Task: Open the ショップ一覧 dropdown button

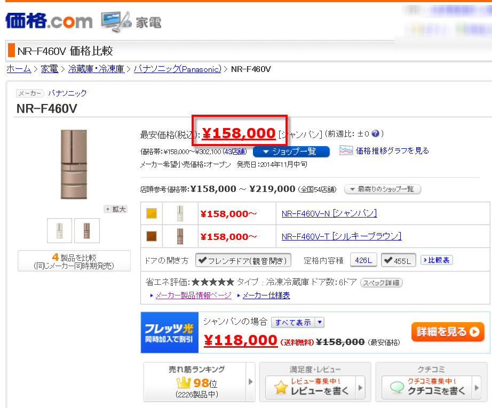Action: pyautogui.click(x=291, y=151)
